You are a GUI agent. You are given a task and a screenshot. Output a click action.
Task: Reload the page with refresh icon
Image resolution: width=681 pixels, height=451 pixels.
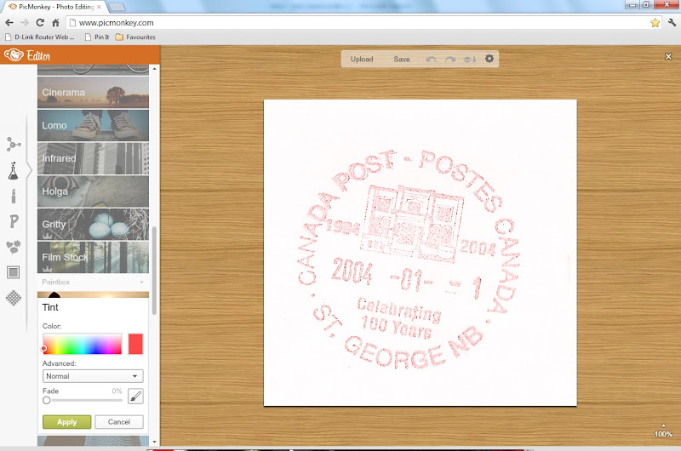(40, 23)
